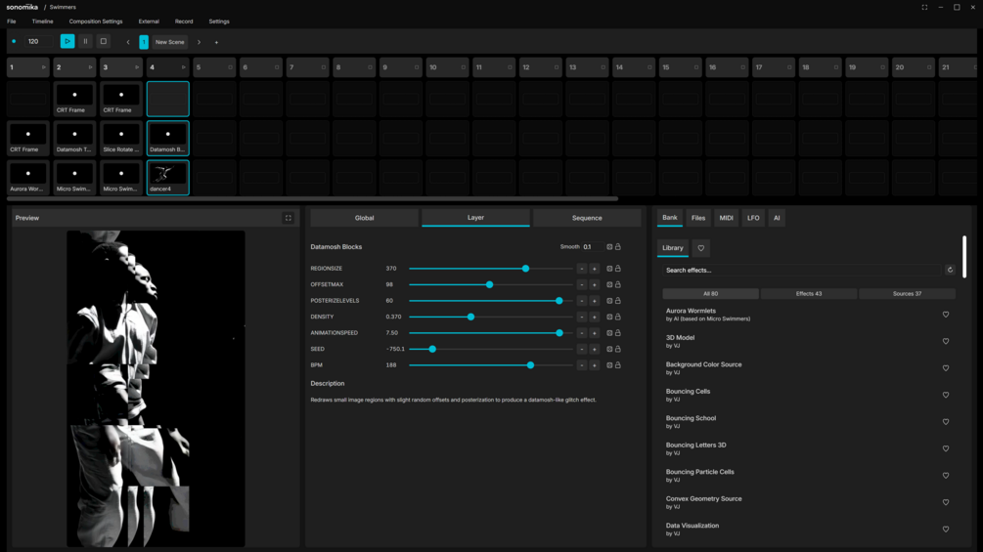Add a new scene with plus button

216,43
